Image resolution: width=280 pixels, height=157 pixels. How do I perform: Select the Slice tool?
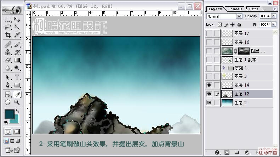tap(17, 34)
